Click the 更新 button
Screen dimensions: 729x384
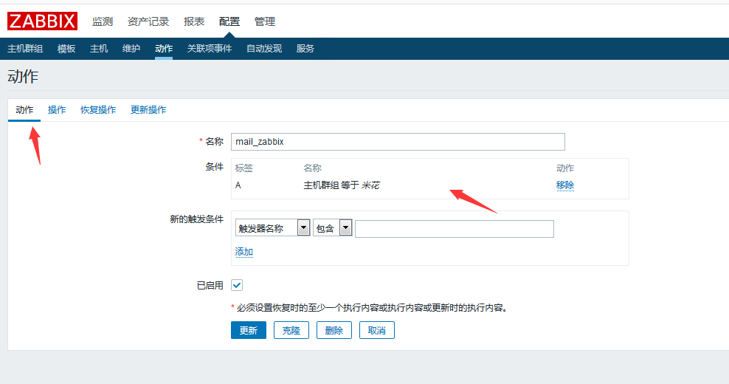point(248,330)
